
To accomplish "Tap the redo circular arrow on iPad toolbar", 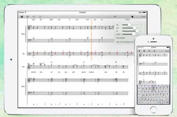I will 40,17.
